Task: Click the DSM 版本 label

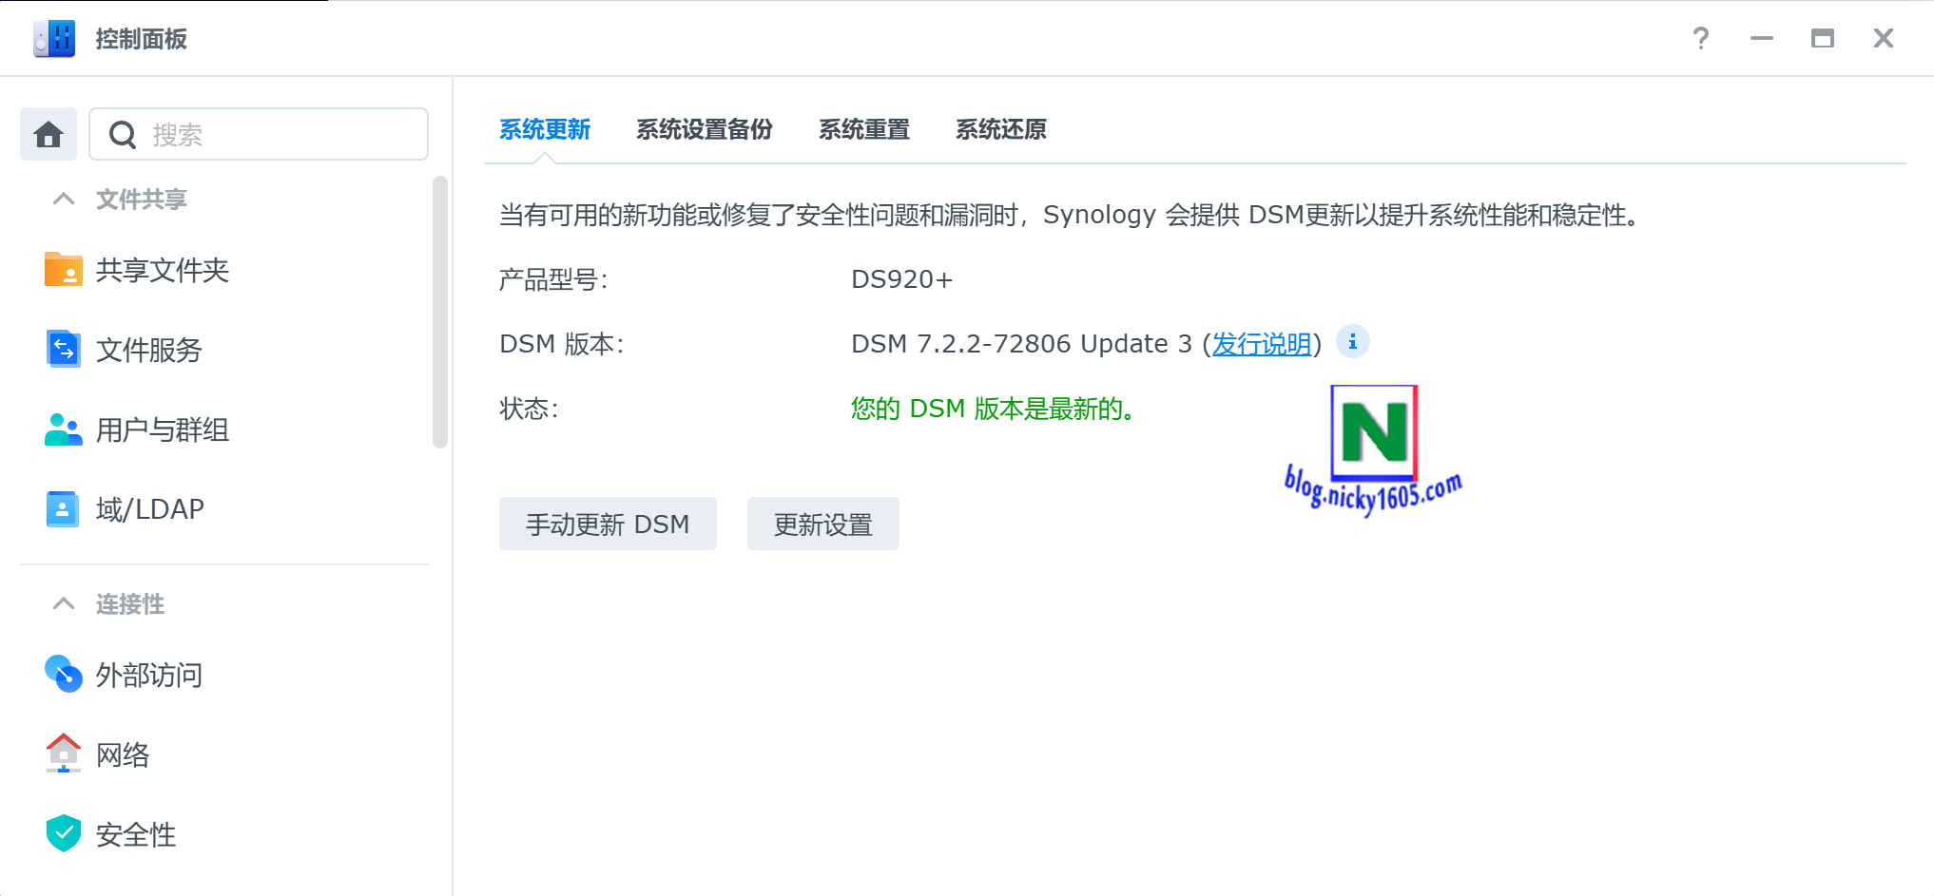Action: (562, 344)
